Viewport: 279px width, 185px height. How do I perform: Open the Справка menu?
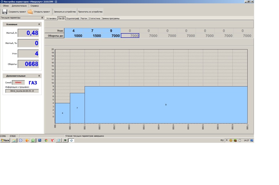point(35,6)
